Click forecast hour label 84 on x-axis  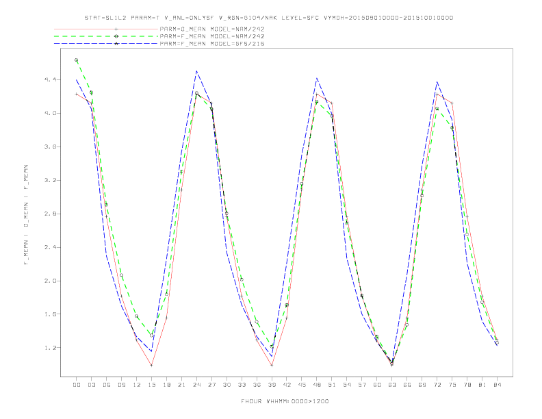498,385
